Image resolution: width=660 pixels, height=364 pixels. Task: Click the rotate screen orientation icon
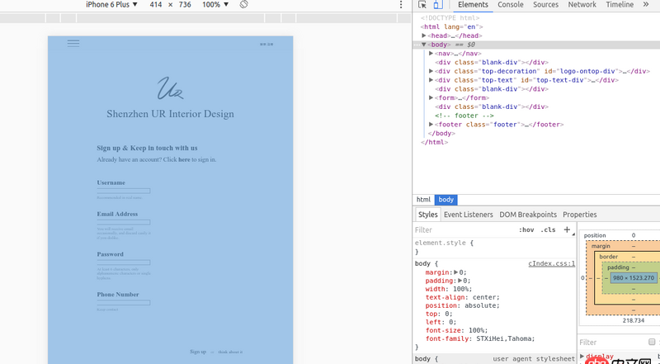pos(244,5)
